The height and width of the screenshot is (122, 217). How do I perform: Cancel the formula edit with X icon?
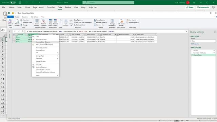tap(15, 32)
